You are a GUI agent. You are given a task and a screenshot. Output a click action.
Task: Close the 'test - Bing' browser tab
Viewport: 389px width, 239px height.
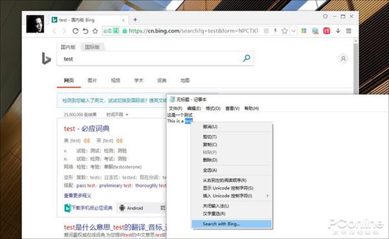pos(123,20)
